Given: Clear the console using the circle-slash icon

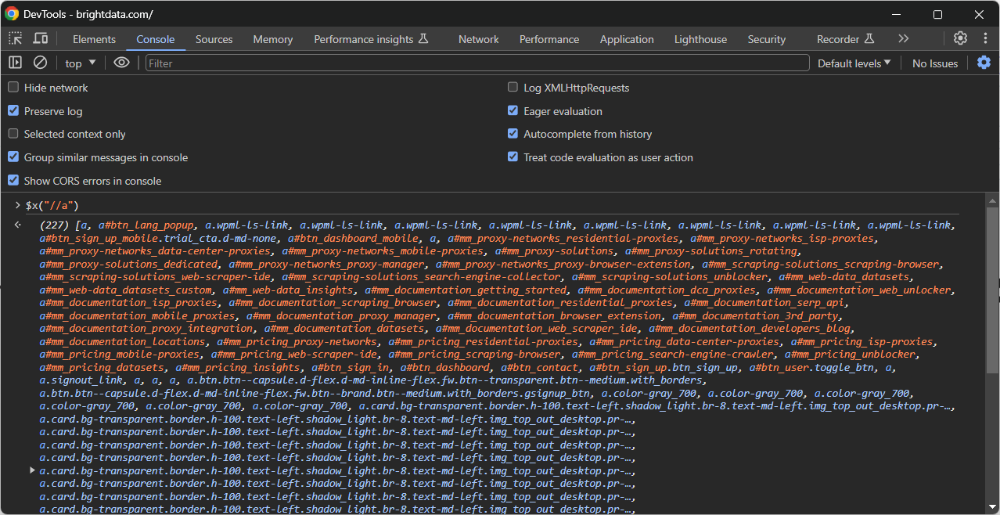Looking at the screenshot, I should pyautogui.click(x=40, y=63).
